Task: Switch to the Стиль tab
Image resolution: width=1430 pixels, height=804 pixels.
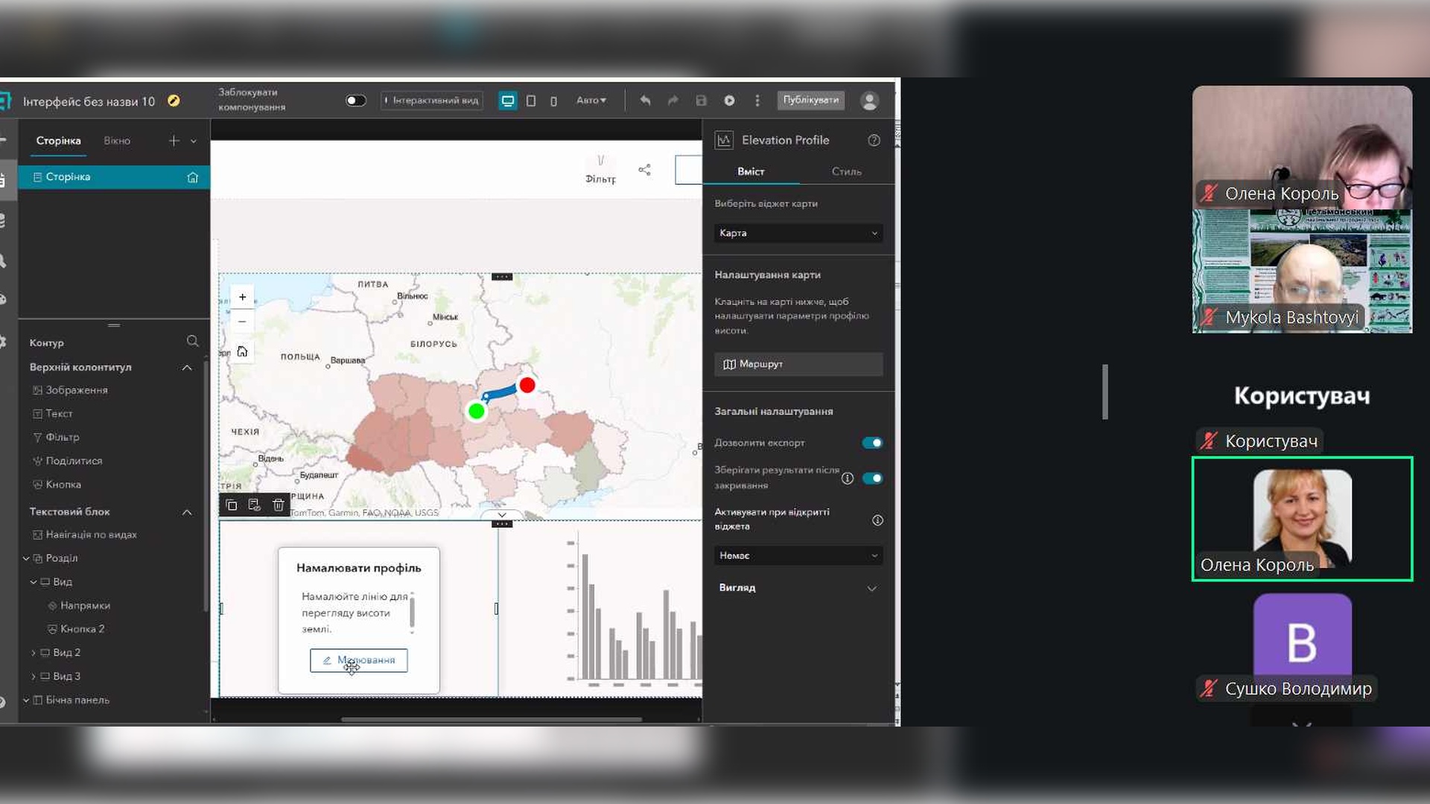Action: point(846,171)
